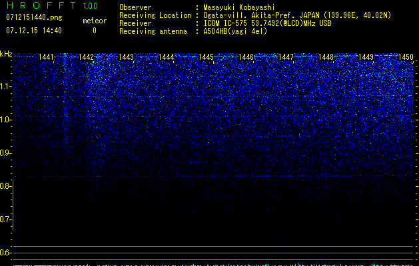The width and height of the screenshot is (419, 266).
Task: Click the 1.0 kHz axis label
Action: (x=5, y=120)
